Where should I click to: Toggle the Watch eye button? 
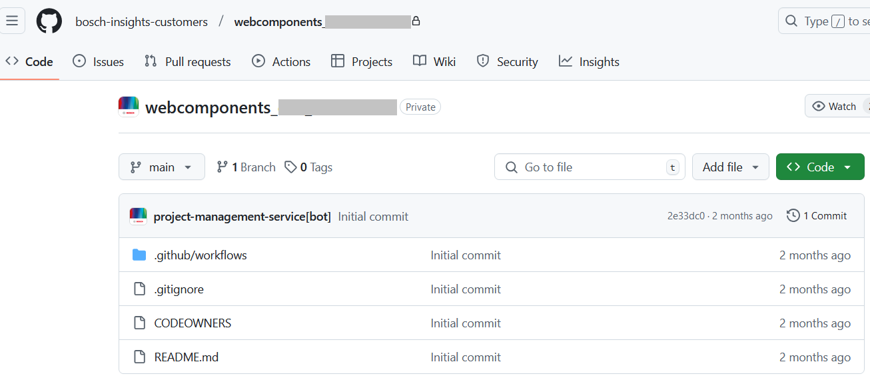coord(833,107)
